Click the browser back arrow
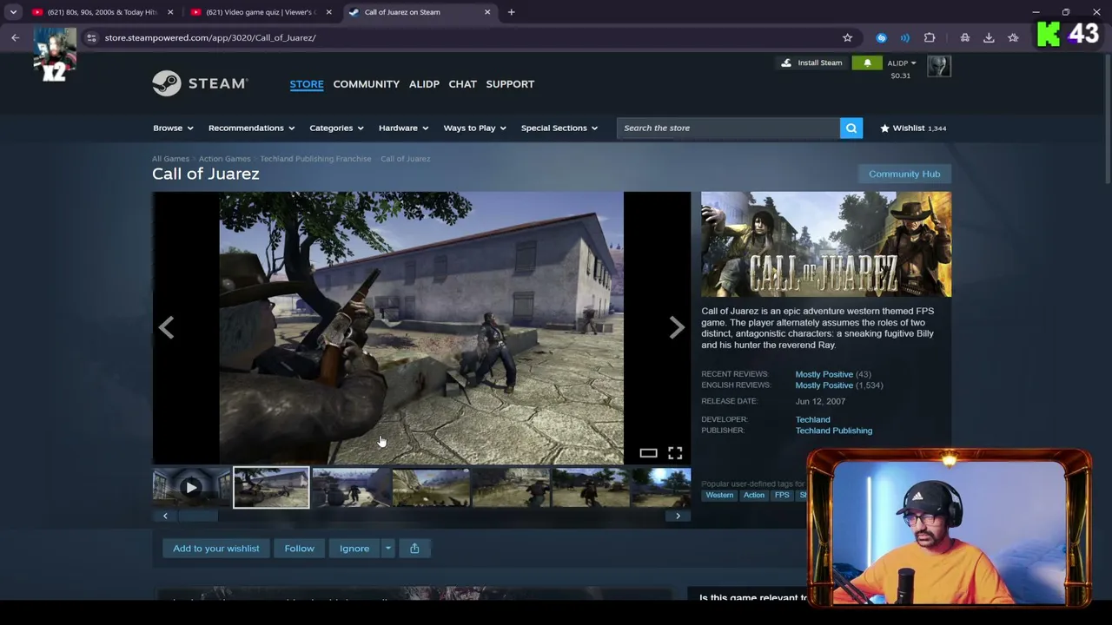This screenshot has width=1112, height=625. [x=15, y=37]
